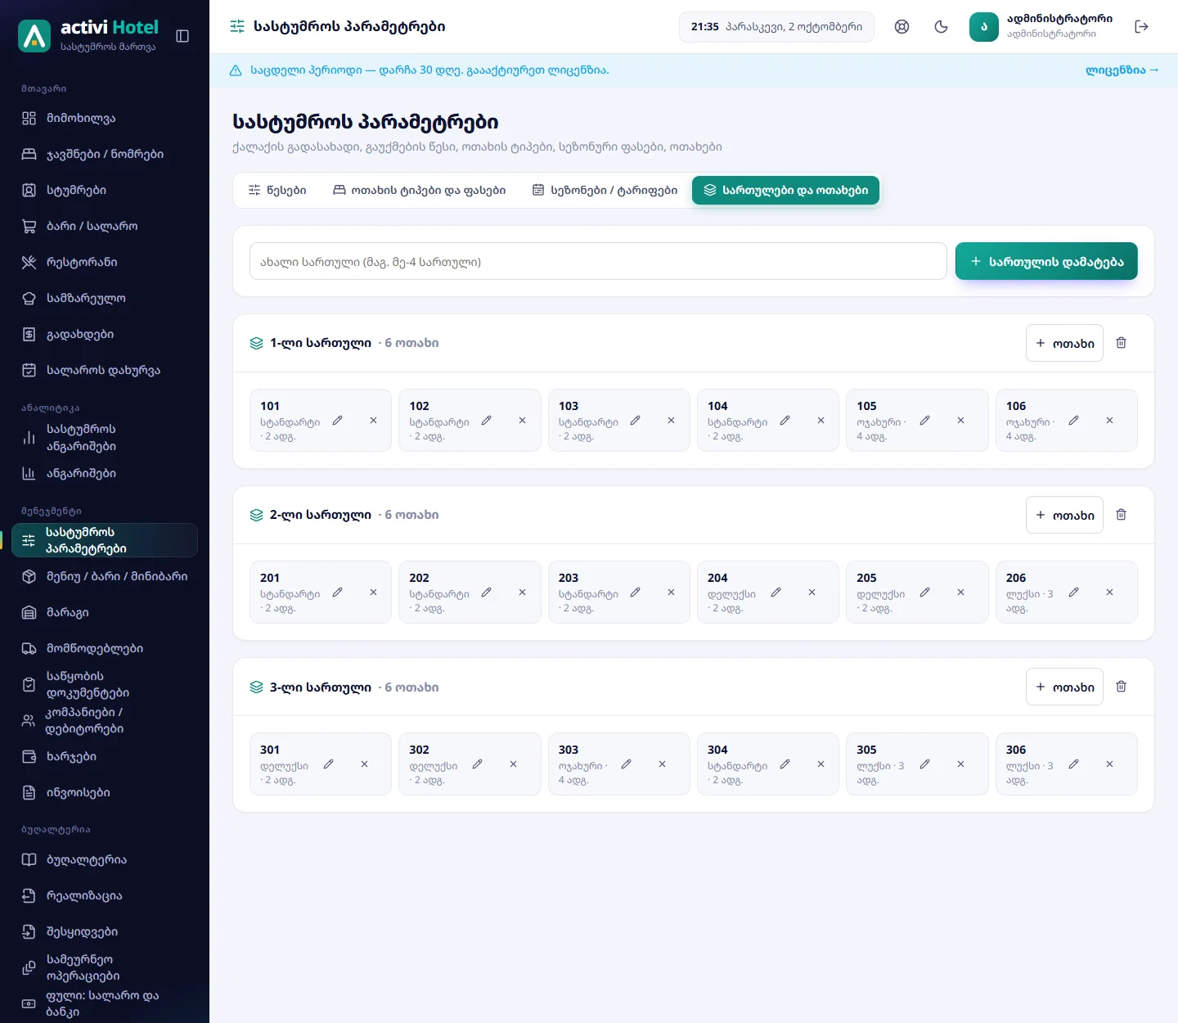Image resolution: width=1178 pixels, height=1023 pixels.
Task: Add a room to 2-ლი სართული
Action: tap(1064, 515)
